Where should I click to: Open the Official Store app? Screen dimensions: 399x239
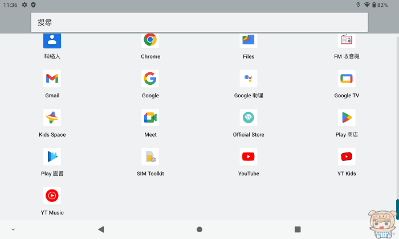click(249, 118)
